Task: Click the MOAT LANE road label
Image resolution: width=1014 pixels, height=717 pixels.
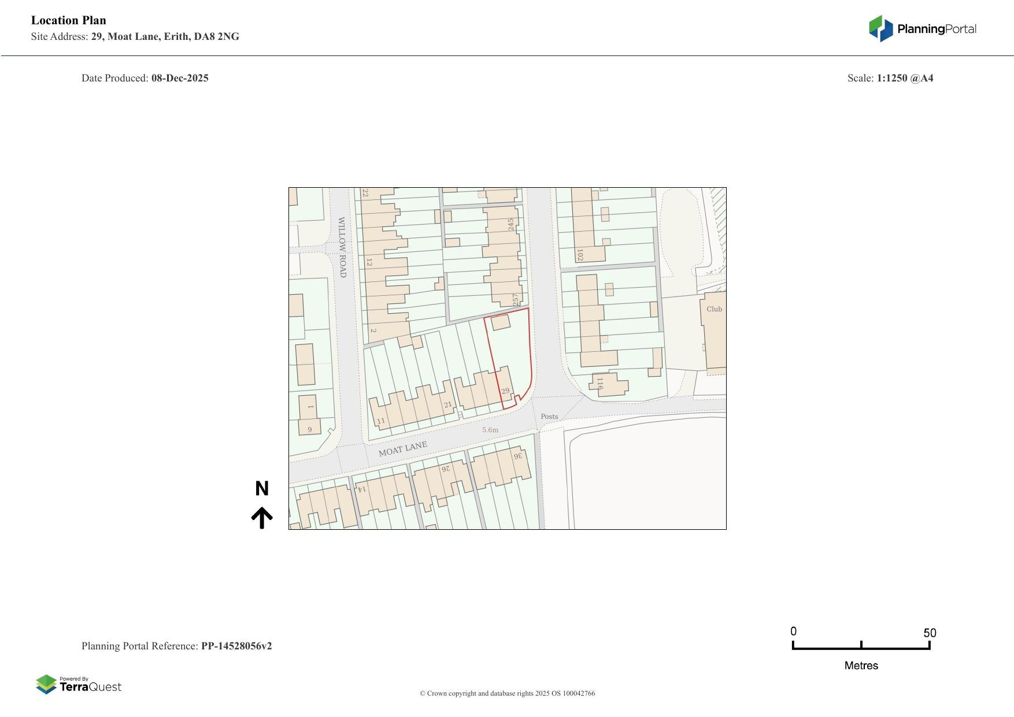Action: tap(403, 448)
